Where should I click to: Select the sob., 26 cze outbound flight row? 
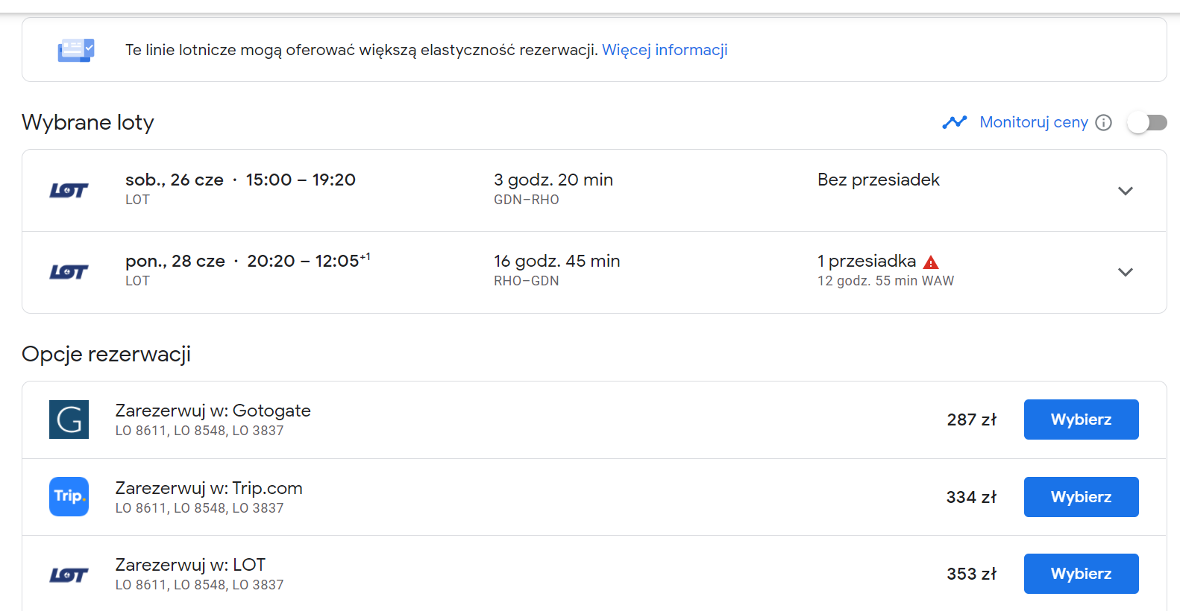click(594, 191)
